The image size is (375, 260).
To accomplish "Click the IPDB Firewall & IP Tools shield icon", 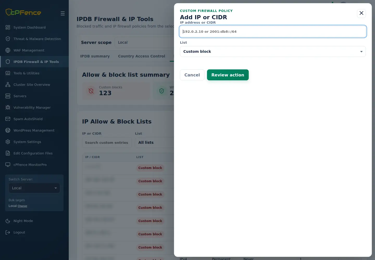I will pos(8,62).
